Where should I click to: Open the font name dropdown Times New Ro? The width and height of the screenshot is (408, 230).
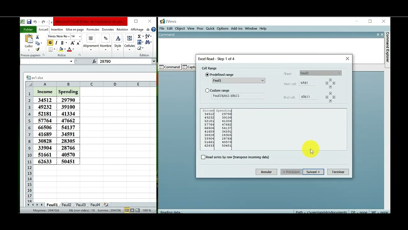click(68, 36)
